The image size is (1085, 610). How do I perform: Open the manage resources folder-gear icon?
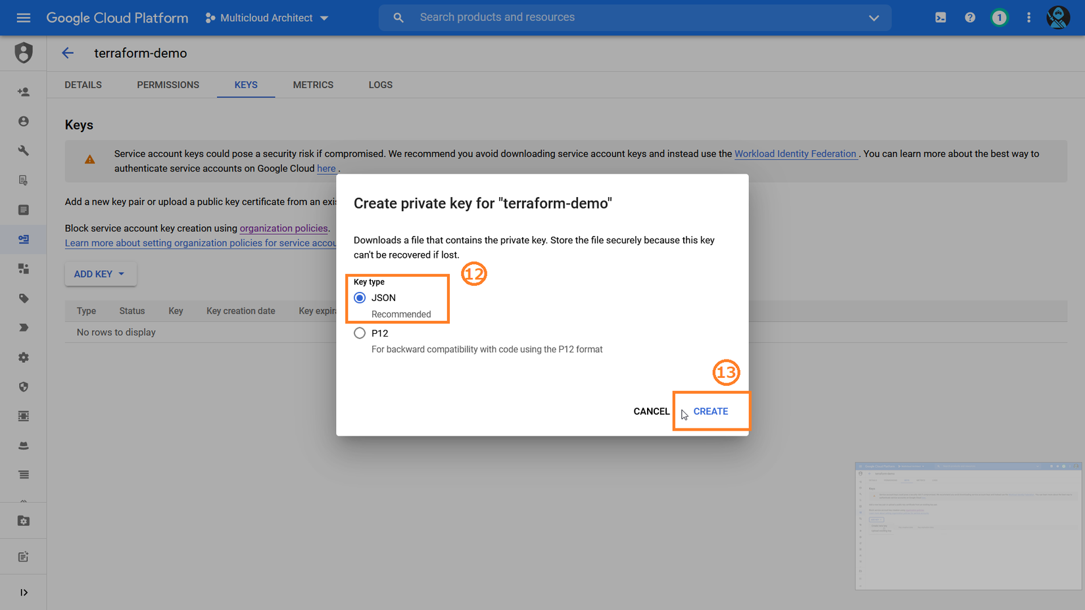pos(24,521)
